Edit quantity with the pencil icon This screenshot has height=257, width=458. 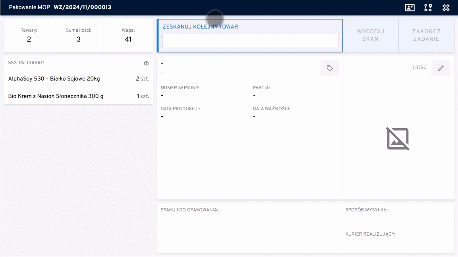(441, 68)
